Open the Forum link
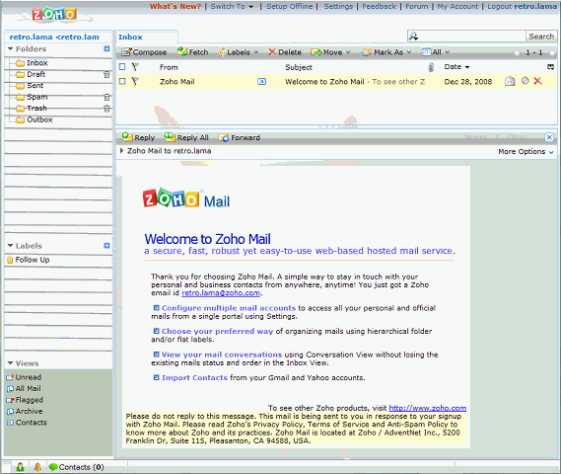The height and width of the screenshot is (474, 561). 417,6
